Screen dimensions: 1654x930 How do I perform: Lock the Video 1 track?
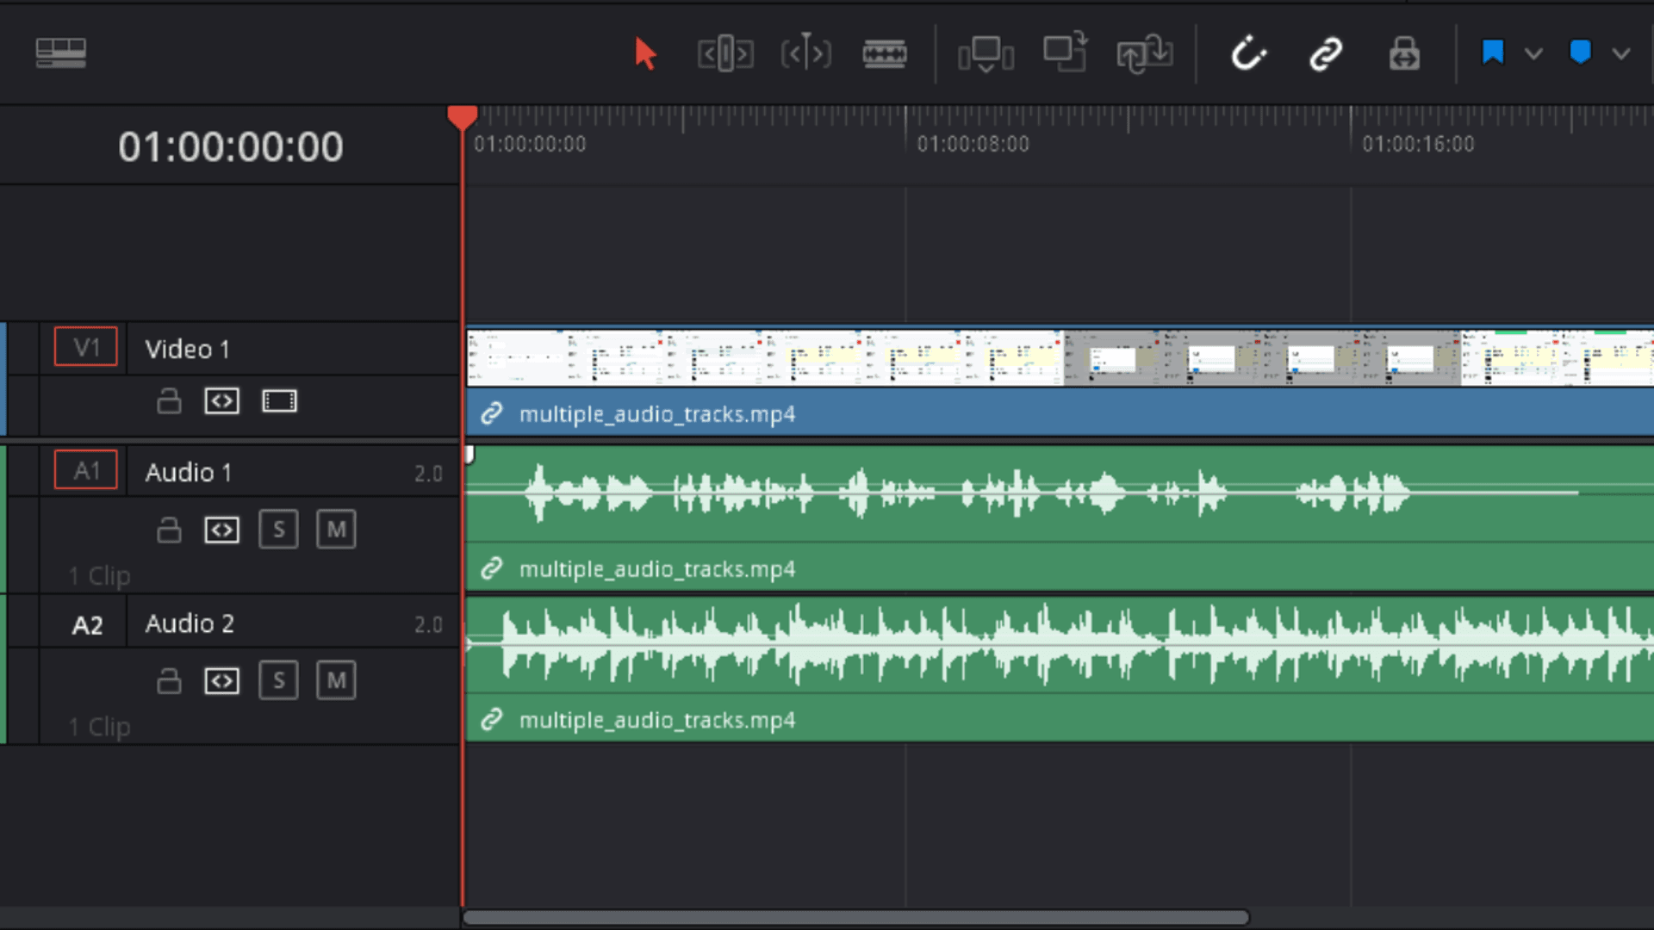tap(169, 401)
